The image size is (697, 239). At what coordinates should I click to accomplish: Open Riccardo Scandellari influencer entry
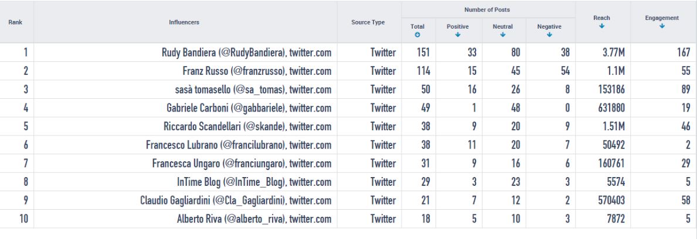pyautogui.click(x=247, y=127)
